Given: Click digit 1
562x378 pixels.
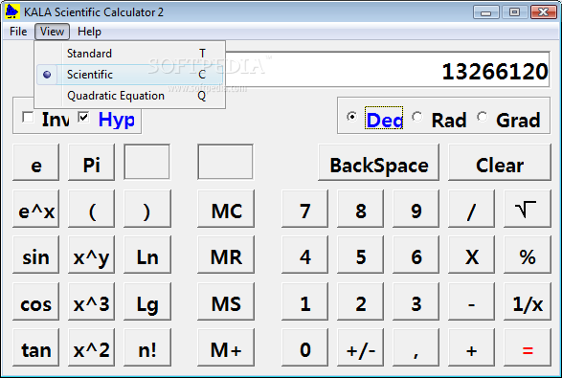Looking at the screenshot, I should click(x=304, y=301).
